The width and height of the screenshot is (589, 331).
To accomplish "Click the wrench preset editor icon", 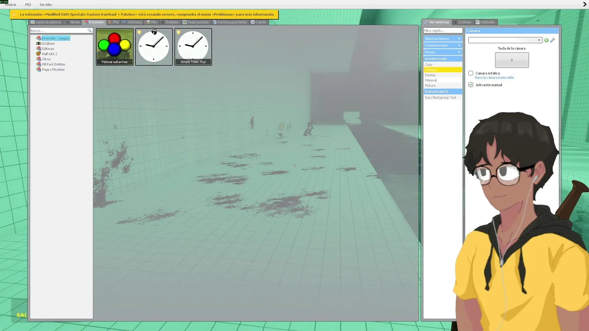I will point(553,40).
